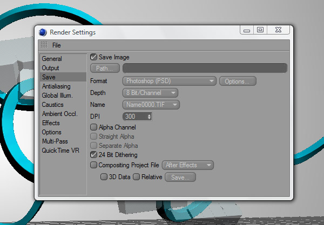The image size is (324, 225).
Task: Select the Save settings page
Action: (63, 77)
